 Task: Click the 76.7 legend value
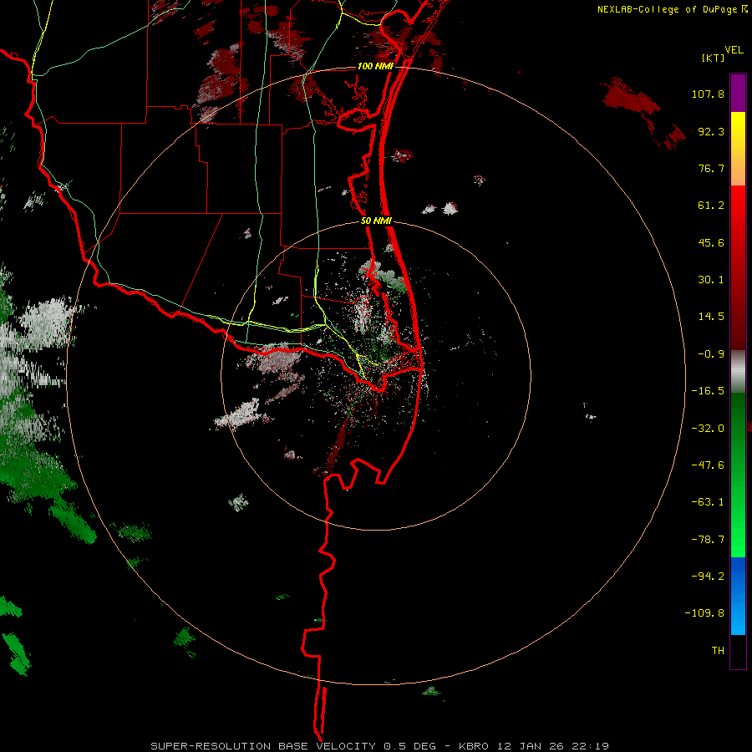tap(711, 168)
